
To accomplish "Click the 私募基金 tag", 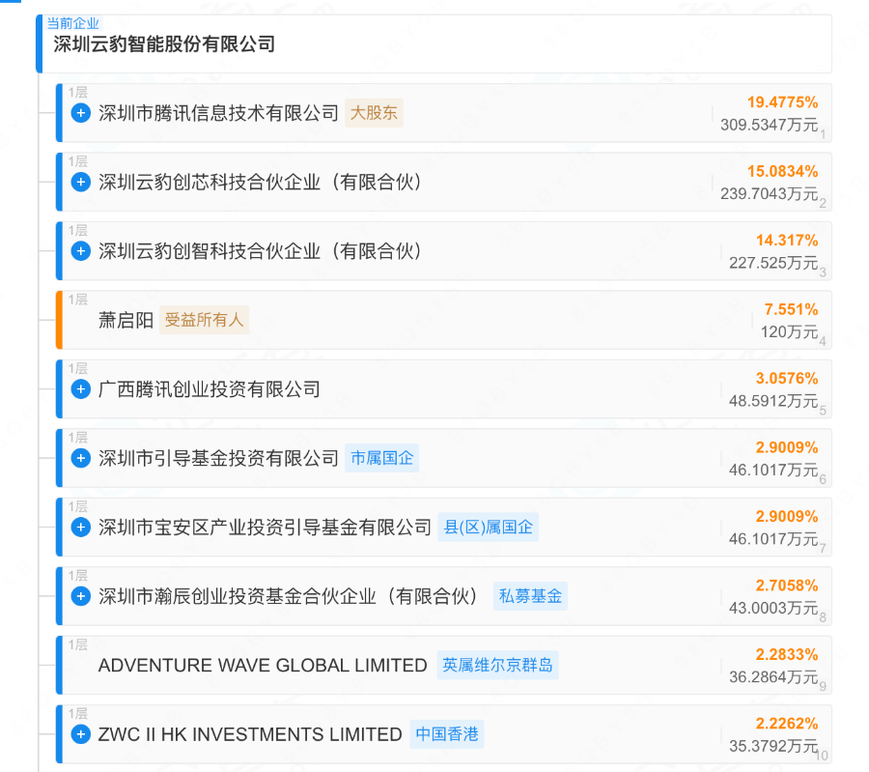I will [530, 596].
